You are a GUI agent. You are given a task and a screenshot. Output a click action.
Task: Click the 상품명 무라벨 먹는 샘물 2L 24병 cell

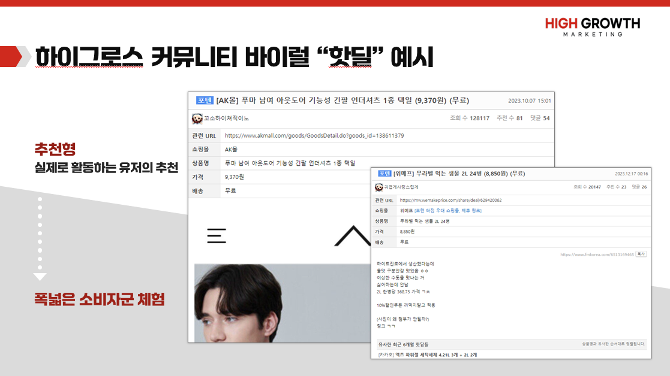pos(425,222)
